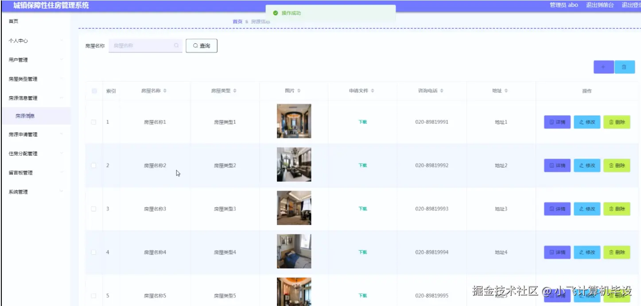Click phone number 020-89819991
Screen dimensions: 641x306
pyautogui.click(x=432, y=122)
